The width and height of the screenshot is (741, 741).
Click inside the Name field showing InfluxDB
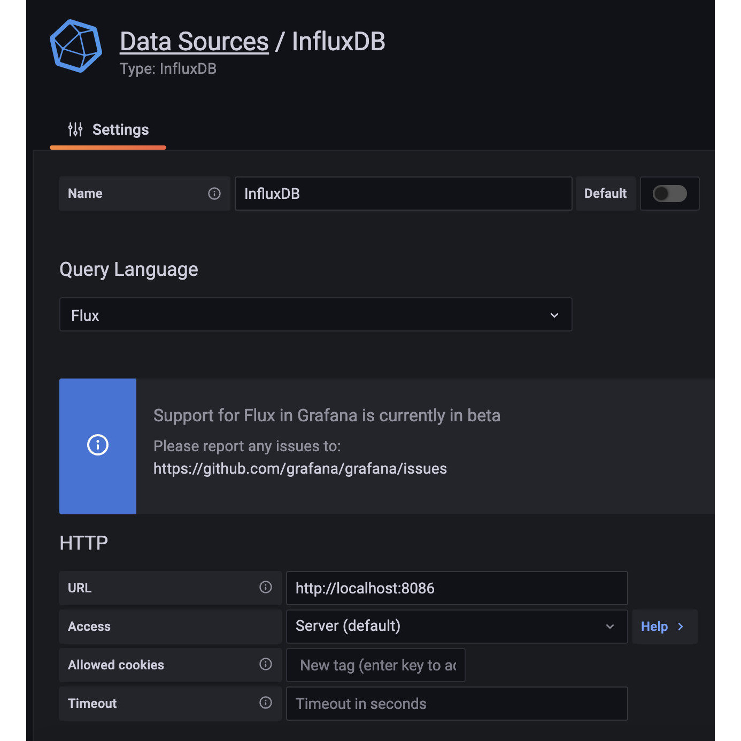(403, 194)
